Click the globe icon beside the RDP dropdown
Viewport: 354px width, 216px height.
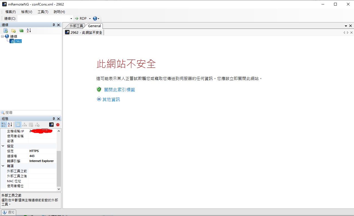click(x=95, y=19)
